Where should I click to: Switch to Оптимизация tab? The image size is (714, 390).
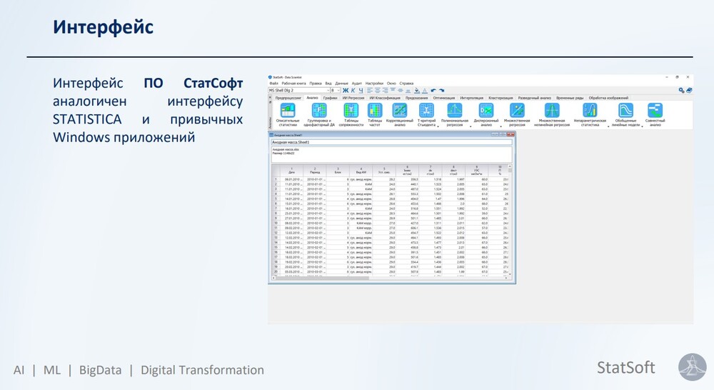point(444,98)
